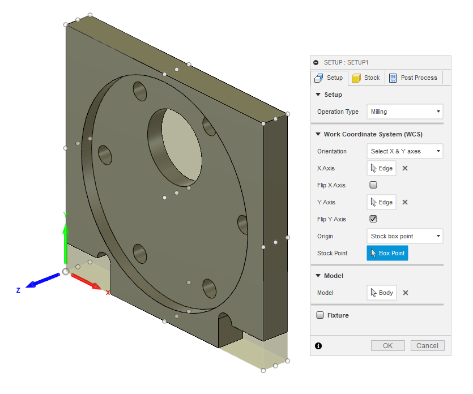473x394 pixels.
Task: Confirm setup with the OK button
Action: pos(388,345)
